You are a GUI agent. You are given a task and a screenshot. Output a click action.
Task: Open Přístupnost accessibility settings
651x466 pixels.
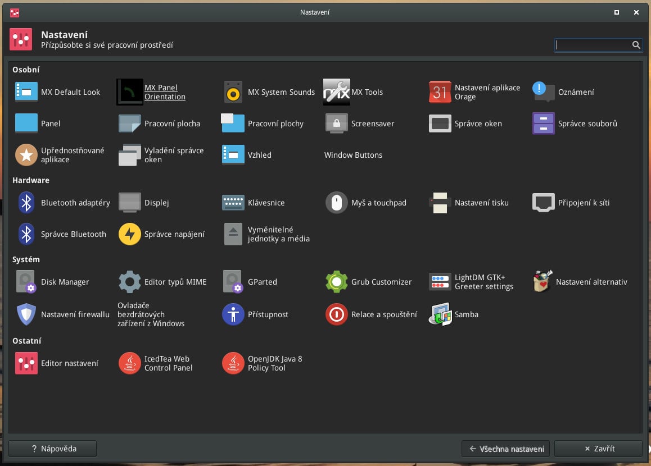point(233,314)
